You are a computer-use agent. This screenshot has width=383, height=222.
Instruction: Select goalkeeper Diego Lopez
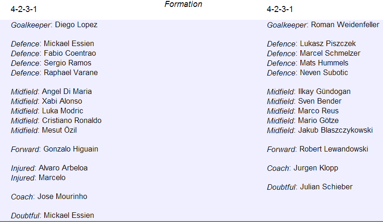(76, 25)
